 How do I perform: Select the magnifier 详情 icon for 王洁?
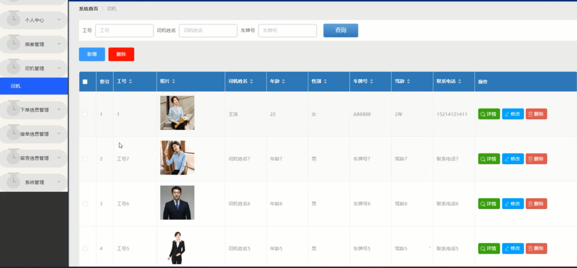[482, 114]
